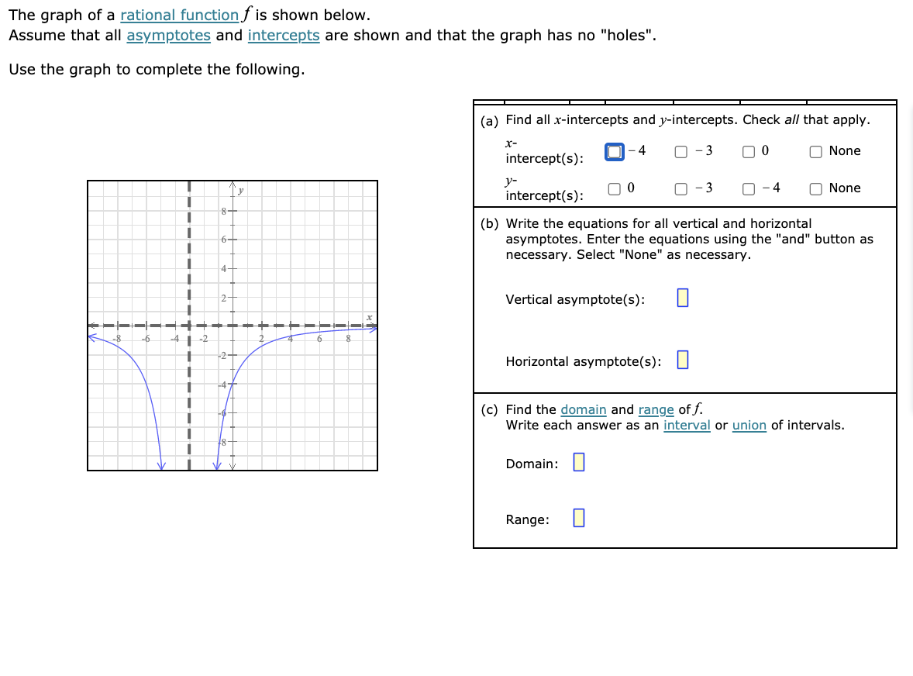Open the union definition link

[x=749, y=425]
